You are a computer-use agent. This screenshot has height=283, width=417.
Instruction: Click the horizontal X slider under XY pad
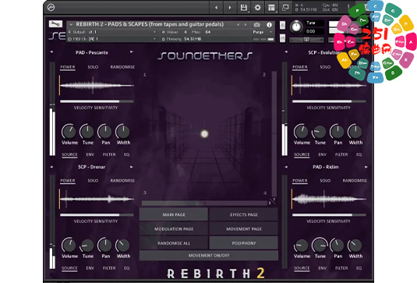tap(204, 203)
